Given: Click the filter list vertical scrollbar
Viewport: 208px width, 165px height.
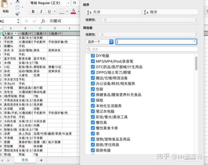Looking at the screenshot, I should tap(196, 63).
